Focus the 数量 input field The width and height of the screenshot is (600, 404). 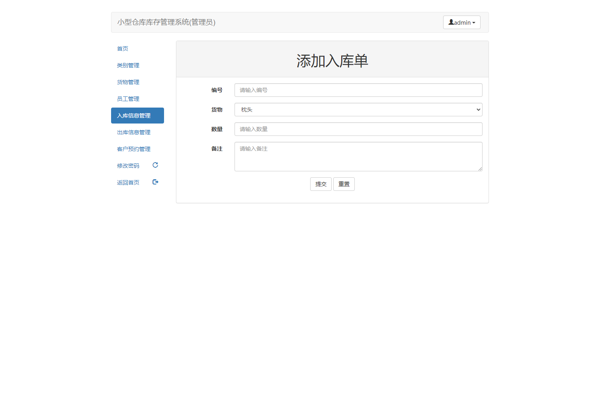[x=358, y=129]
